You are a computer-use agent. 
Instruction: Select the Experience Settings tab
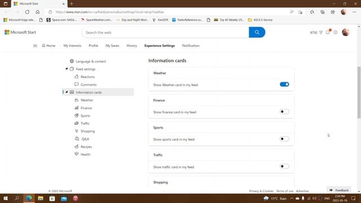(160, 46)
